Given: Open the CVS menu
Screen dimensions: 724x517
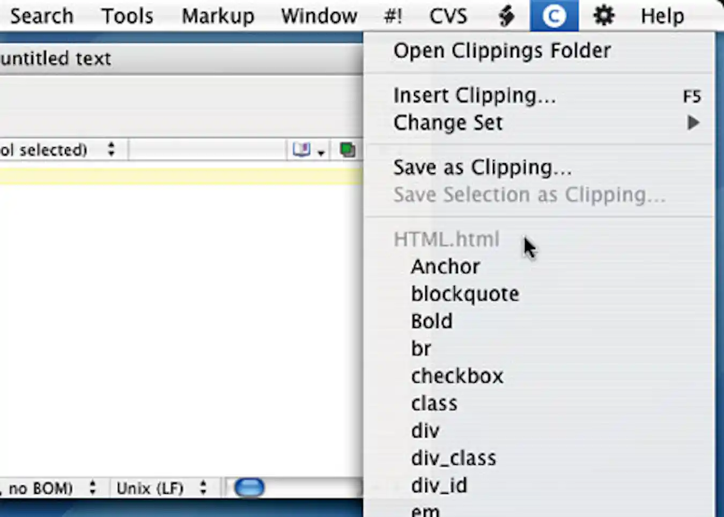Looking at the screenshot, I should coord(448,15).
